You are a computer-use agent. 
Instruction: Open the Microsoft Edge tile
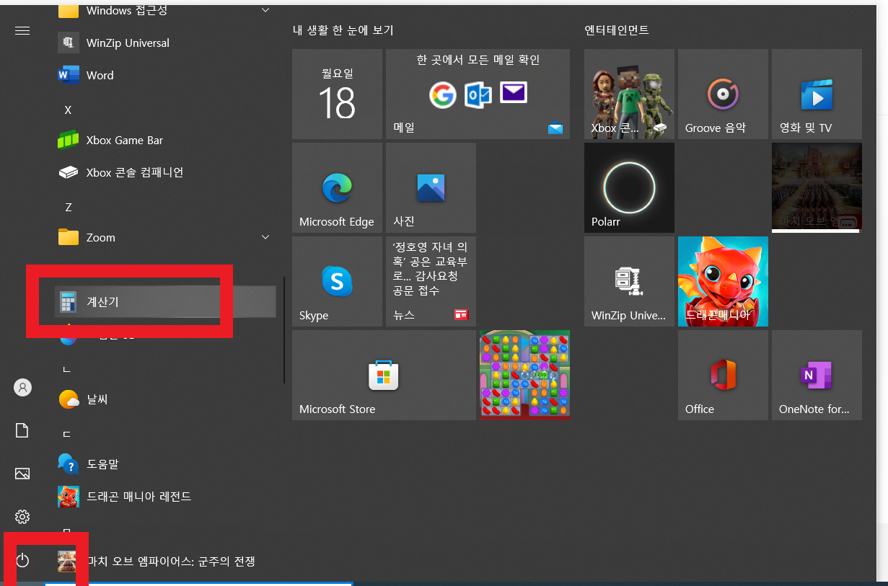[337, 187]
